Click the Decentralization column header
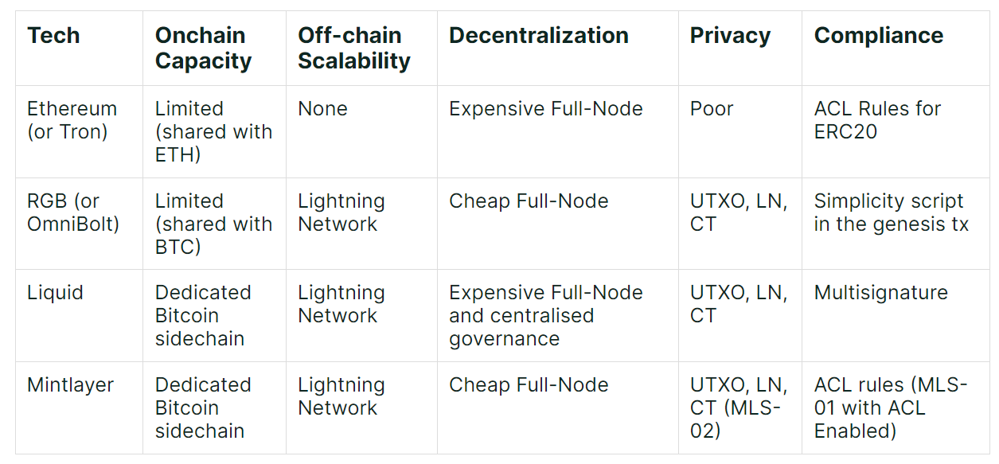 [539, 36]
